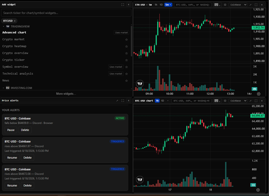269x196 pixels.
Task: Pause the alert falls below $64659.9
Action: tap(11, 130)
